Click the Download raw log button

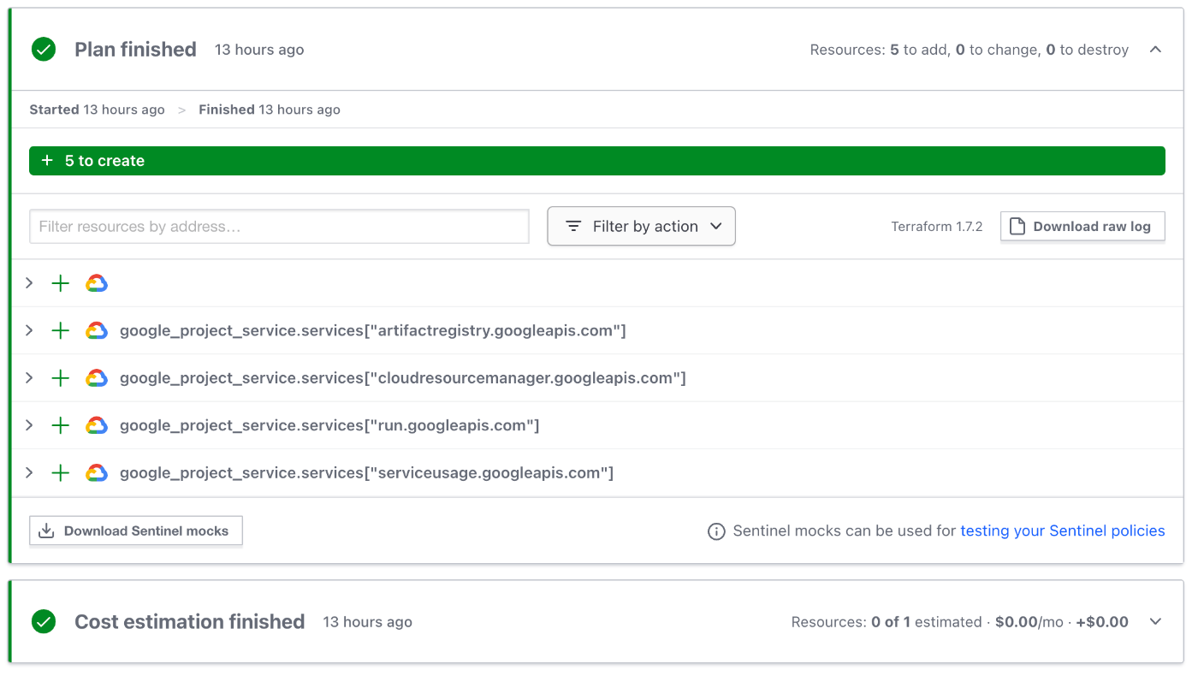1082,227
